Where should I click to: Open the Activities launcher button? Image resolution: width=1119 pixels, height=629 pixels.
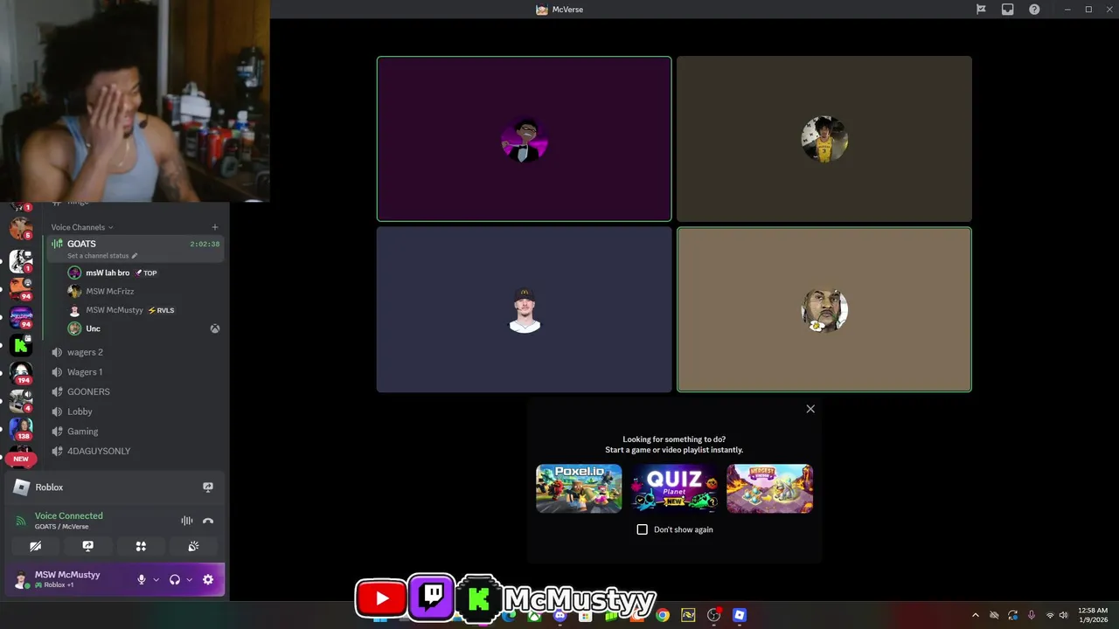[141, 546]
